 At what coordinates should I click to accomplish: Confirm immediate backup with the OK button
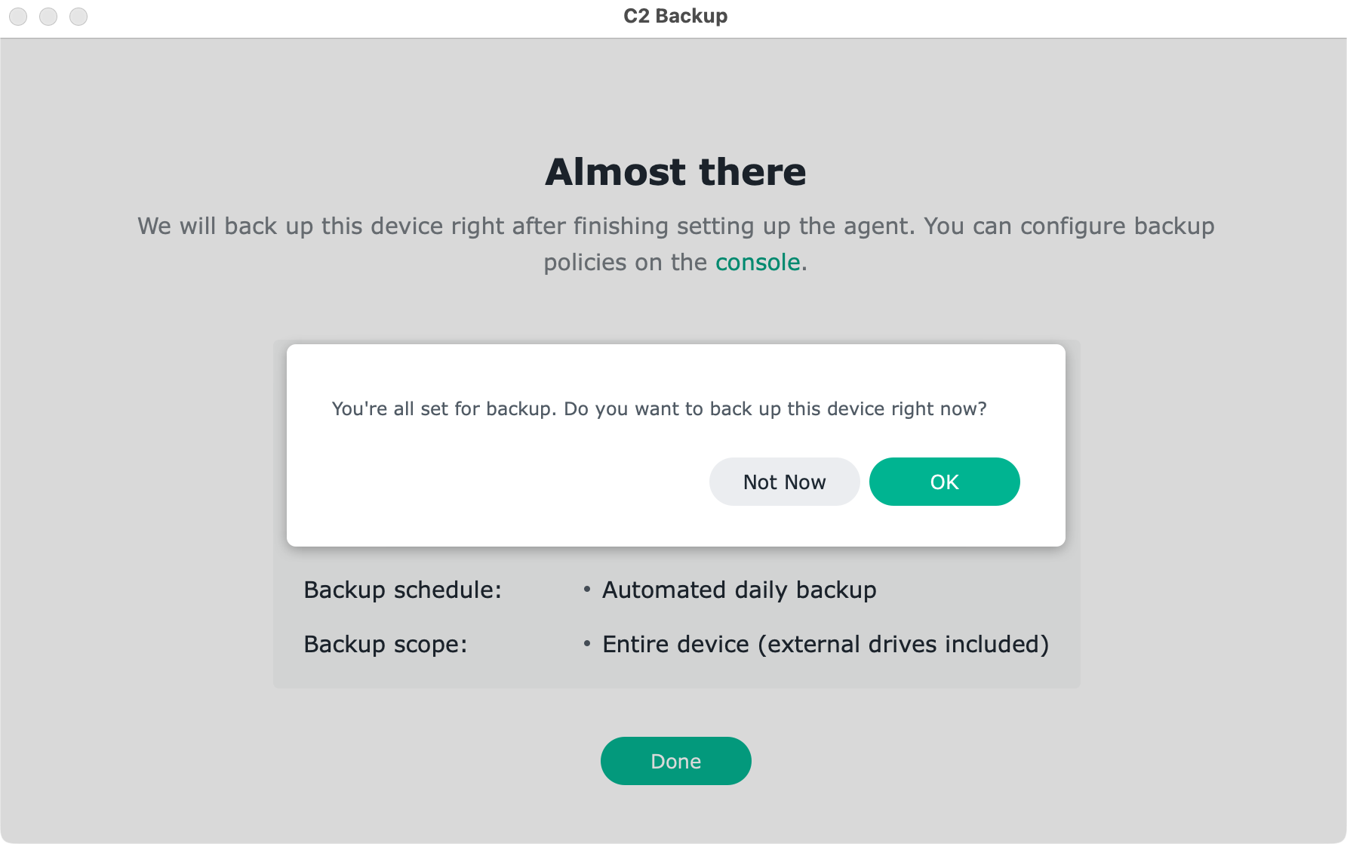[944, 482]
